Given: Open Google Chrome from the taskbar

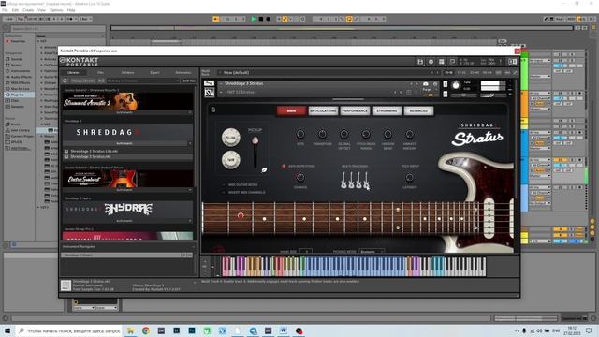Looking at the screenshot, I should click(146, 330).
